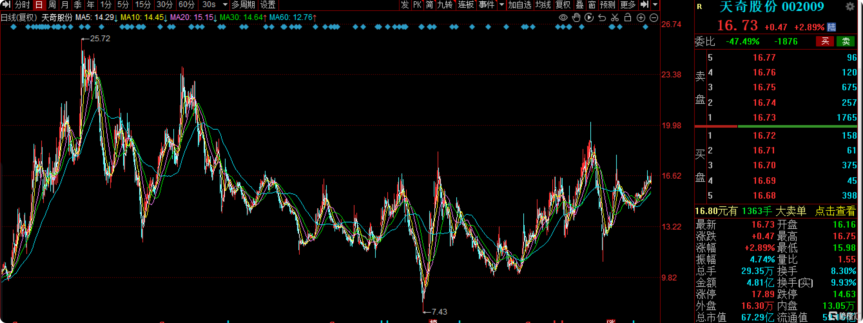Click the 点击查看 link
863x323 pixels.
pyautogui.click(x=835, y=211)
